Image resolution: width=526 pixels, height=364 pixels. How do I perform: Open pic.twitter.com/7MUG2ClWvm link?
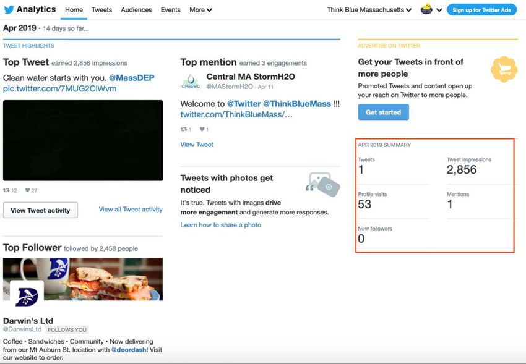[59, 89]
